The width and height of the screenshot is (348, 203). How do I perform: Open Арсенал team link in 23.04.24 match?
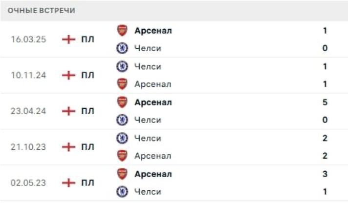[153, 102]
